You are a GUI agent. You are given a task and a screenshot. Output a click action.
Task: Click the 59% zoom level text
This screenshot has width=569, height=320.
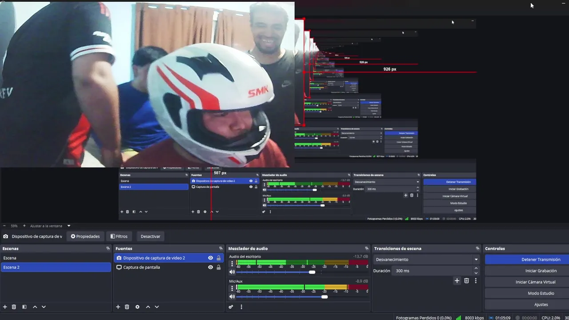coord(14,226)
